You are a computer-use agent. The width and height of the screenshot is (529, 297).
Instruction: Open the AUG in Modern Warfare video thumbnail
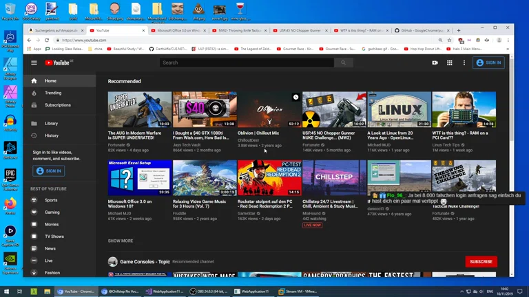point(140,109)
